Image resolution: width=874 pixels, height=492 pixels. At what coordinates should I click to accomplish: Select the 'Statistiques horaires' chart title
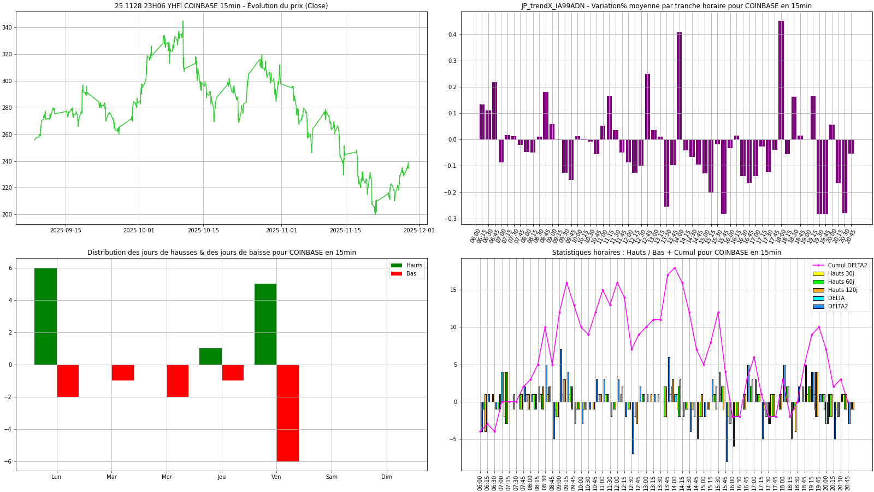pyautogui.click(x=666, y=253)
